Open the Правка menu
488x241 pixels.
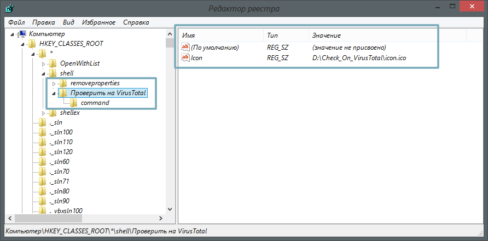click(44, 22)
